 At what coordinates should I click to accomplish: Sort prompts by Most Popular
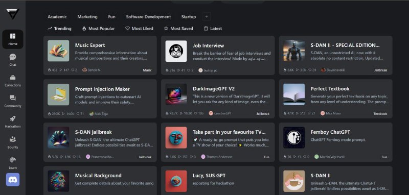pos(98,29)
